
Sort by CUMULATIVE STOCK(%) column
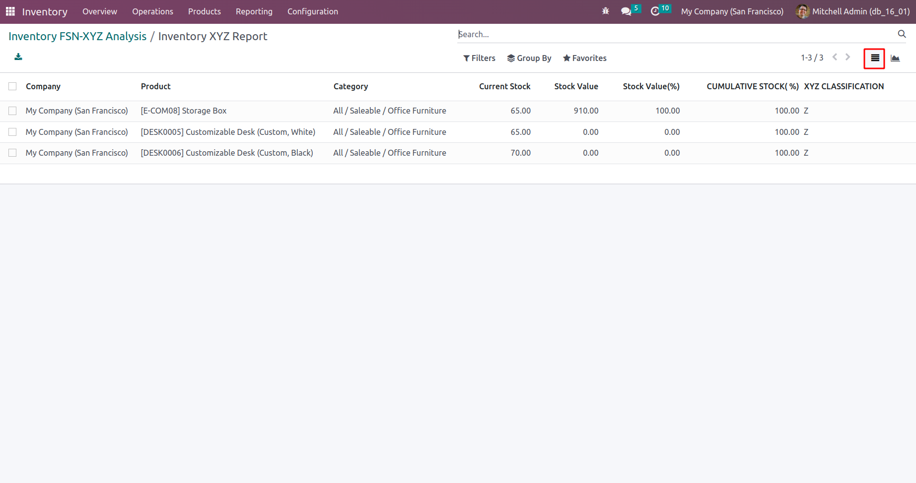(753, 86)
